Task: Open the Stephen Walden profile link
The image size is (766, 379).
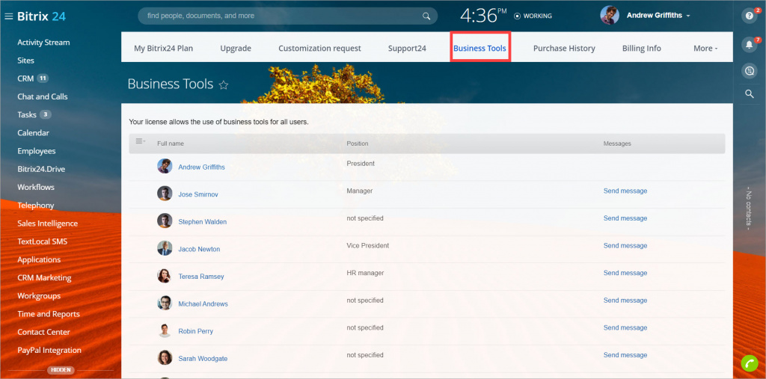Action: coord(202,222)
